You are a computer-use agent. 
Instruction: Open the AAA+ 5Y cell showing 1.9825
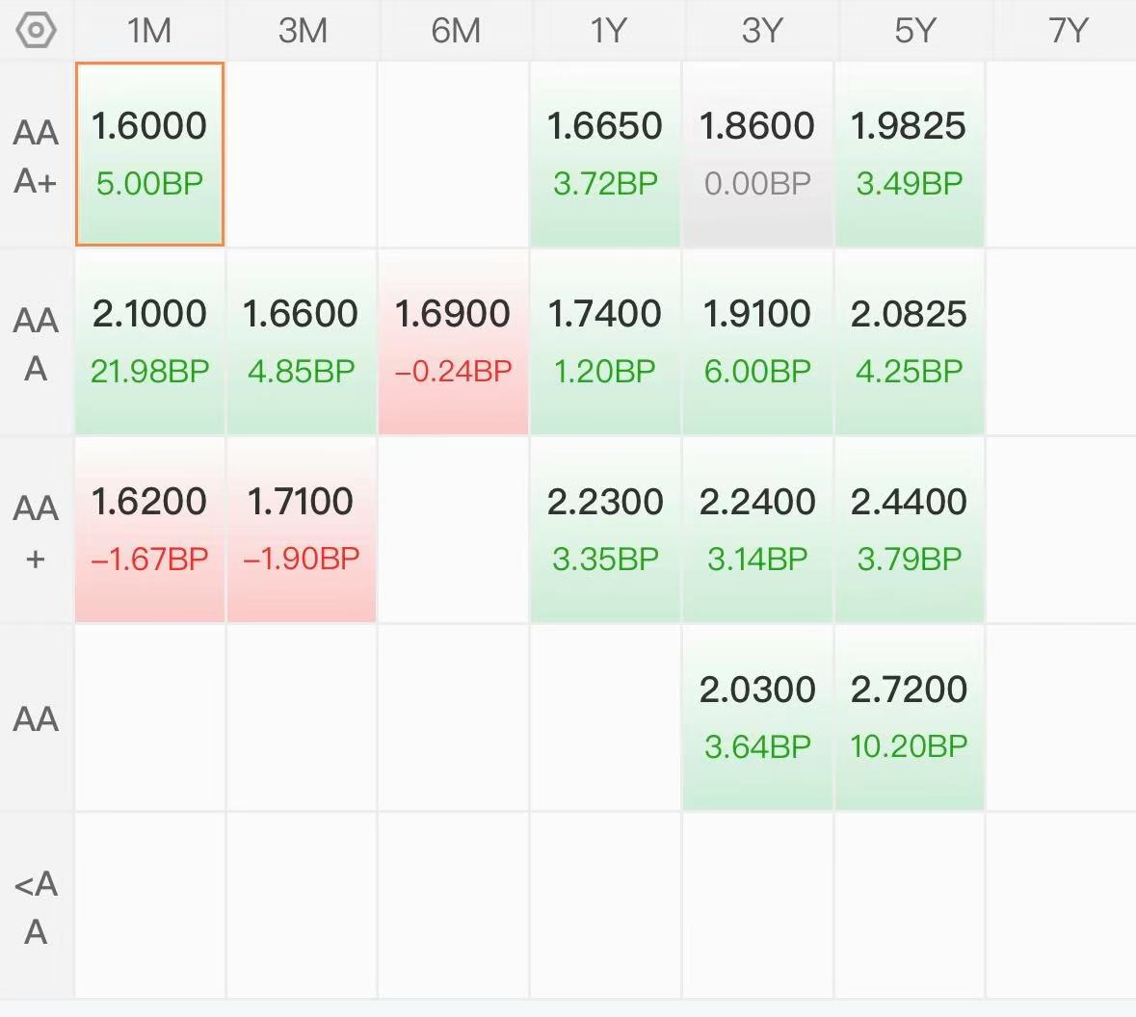[910, 154]
